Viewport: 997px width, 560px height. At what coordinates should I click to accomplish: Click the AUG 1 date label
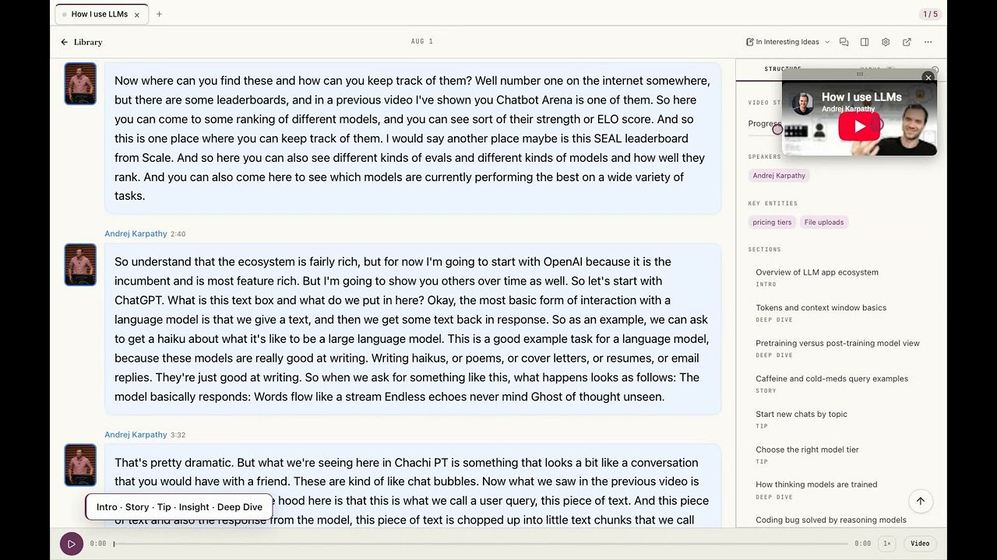pos(422,41)
